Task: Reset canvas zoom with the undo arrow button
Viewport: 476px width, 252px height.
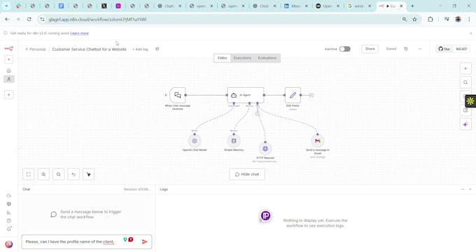Action: (73, 174)
